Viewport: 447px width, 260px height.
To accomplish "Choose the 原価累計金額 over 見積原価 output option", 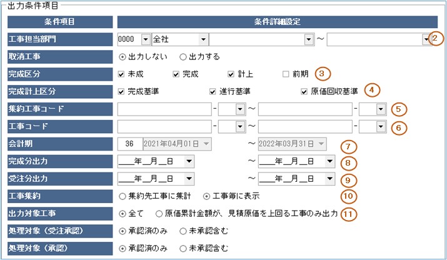I will click(160, 213).
